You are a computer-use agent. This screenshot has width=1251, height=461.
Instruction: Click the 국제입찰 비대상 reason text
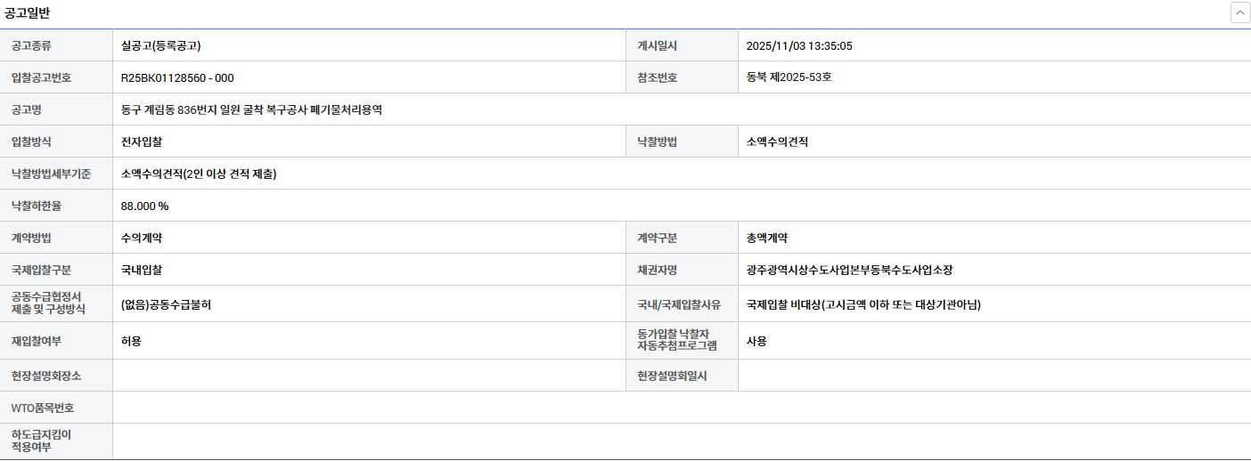863,304
